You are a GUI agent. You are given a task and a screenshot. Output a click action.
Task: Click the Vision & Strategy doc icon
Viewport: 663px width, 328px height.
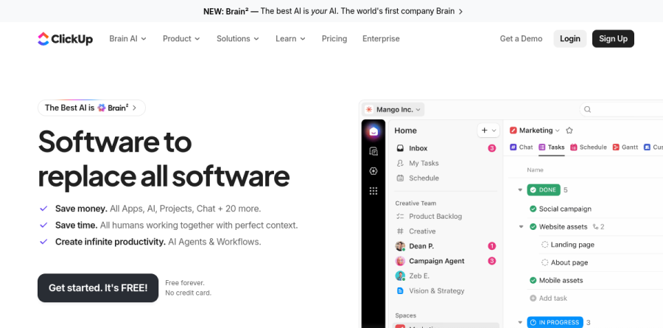400,290
